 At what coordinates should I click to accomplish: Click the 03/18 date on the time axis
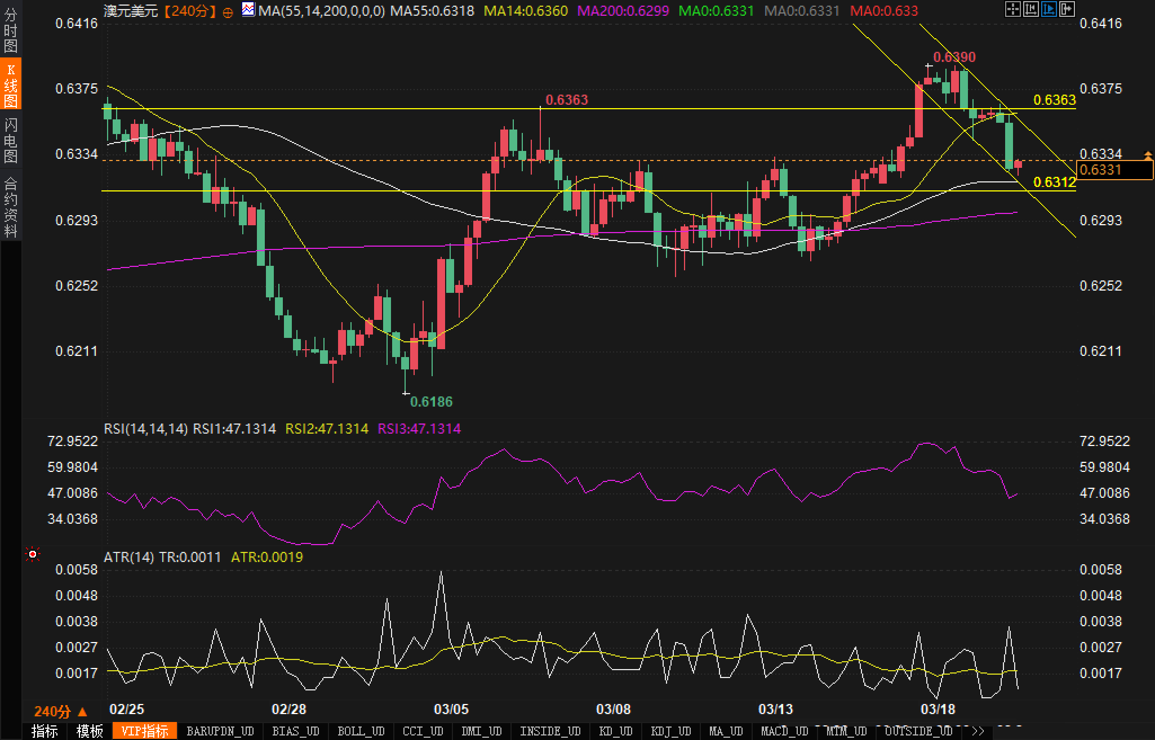coord(938,709)
